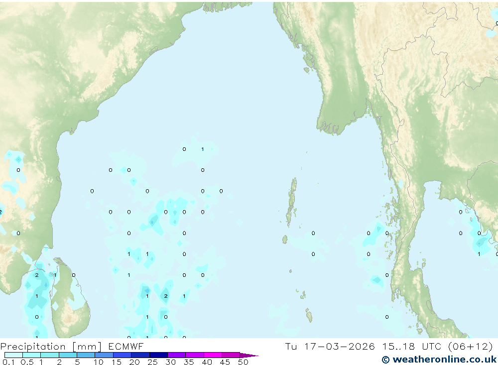Click the legend label '0.1'
The height and width of the screenshot is (365, 498).
[8, 362]
